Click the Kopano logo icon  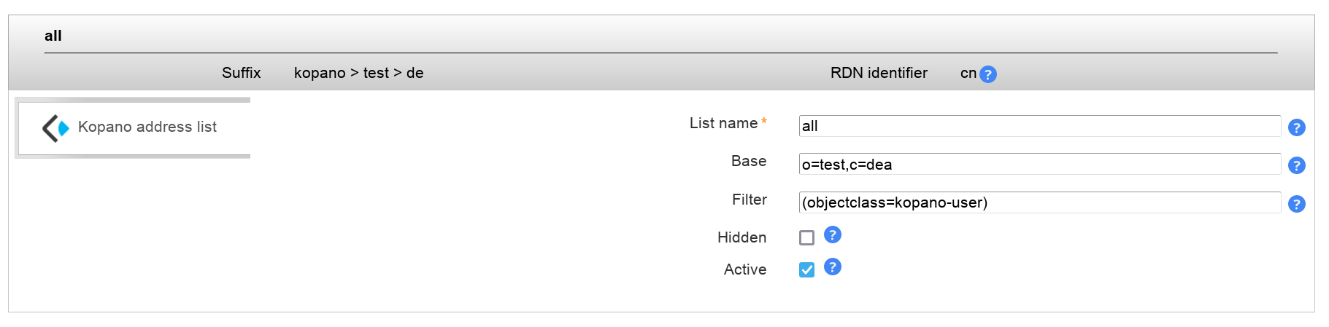tap(55, 127)
